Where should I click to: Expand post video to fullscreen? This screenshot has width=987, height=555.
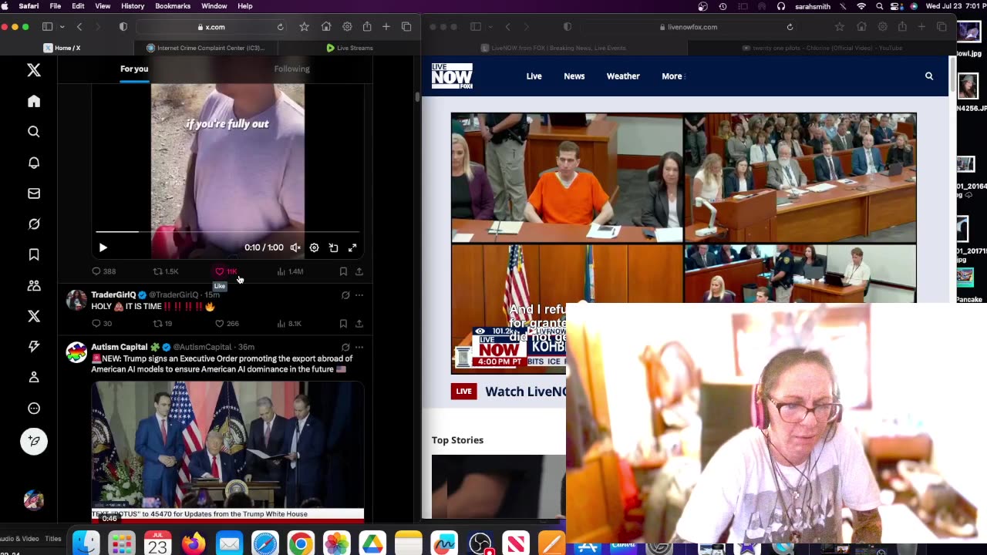coord(352,247)
